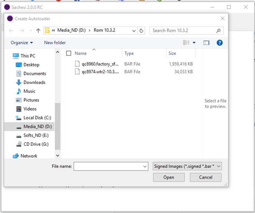Select Local Disk (C:) drive

pos(37,118)
